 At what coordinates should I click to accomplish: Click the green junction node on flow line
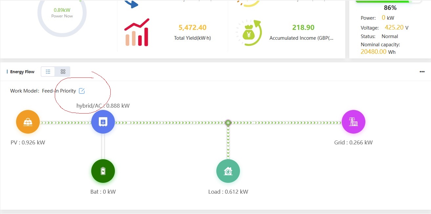[x=228, y=123]
